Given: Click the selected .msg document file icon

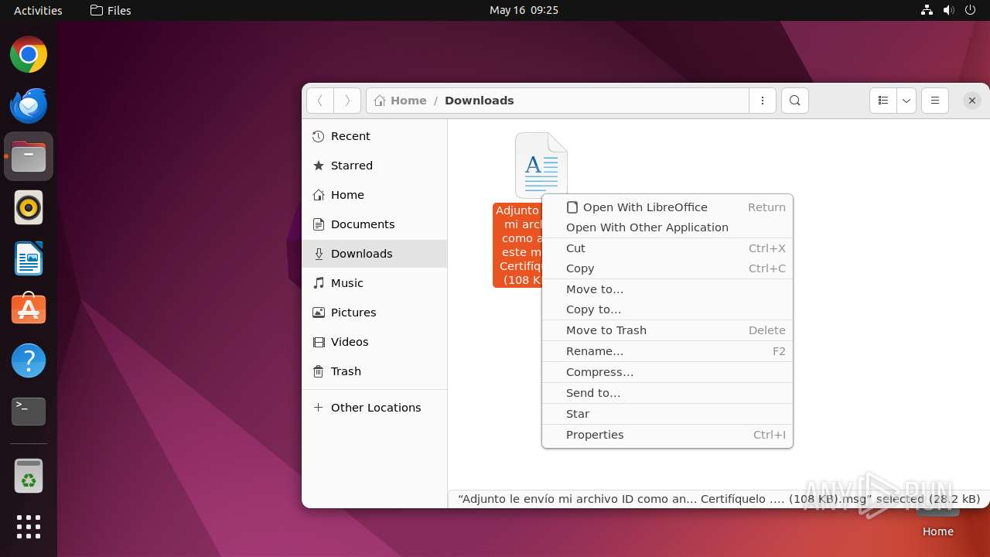Looking at the screenshot, I should coord(541,166).
